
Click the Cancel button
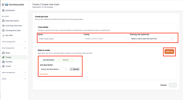[x=163, y=85]
